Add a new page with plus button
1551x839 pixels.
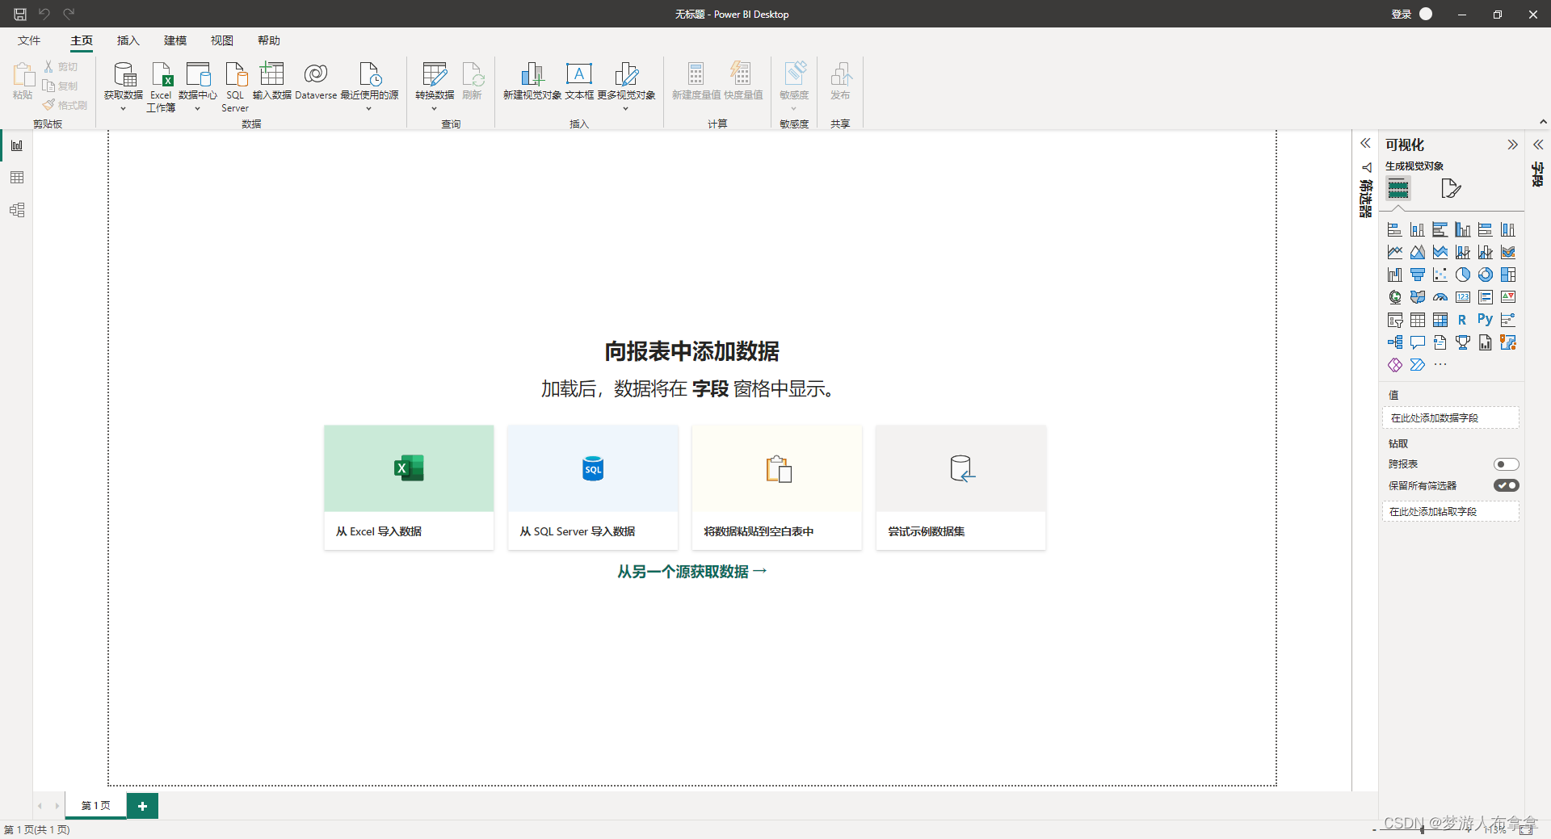(142, 806)
